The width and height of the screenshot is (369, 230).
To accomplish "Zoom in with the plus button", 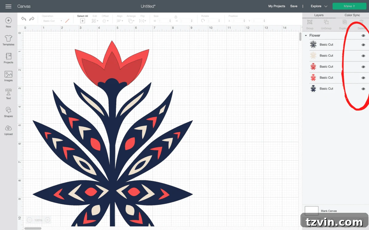I will pyautogui.click(x=47, y=220).
